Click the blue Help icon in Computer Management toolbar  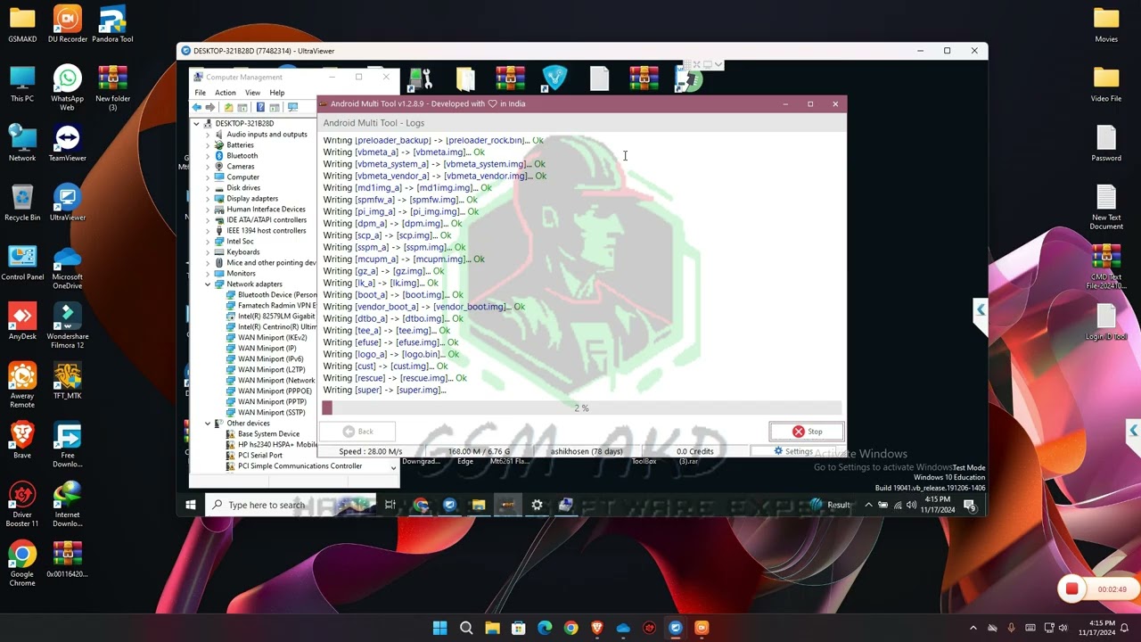click(260, 108)
